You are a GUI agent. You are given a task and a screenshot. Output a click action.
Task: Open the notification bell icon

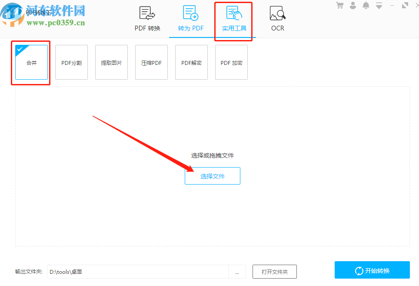[366, 5]
